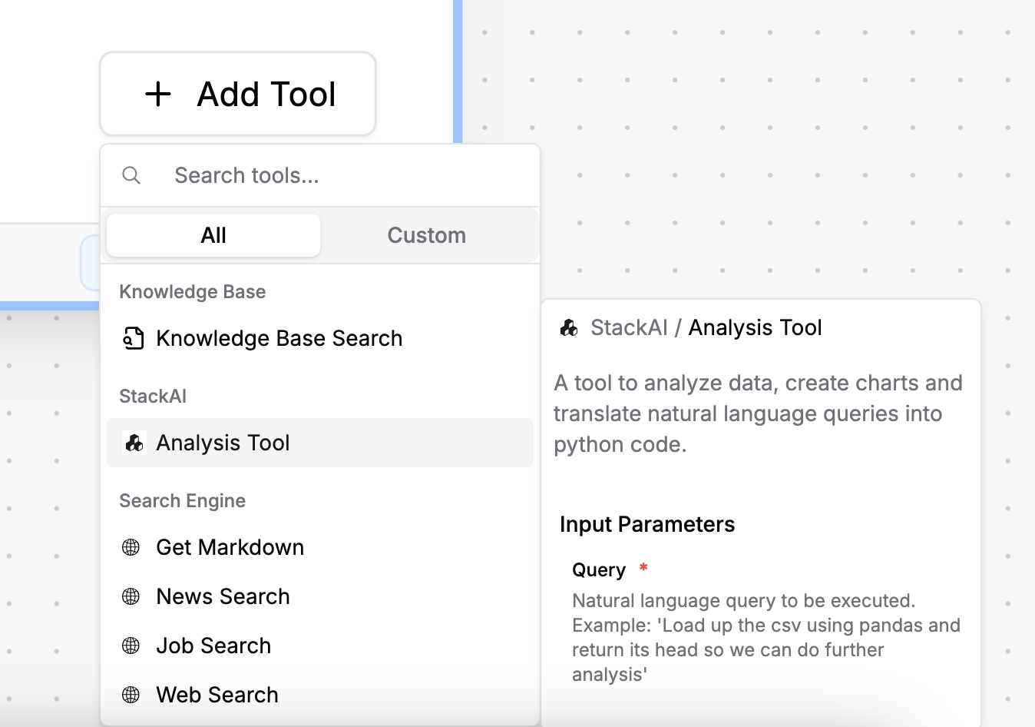Click the 'Natural language query to be executed' text
The image size is (1035, 727).
(766, 637)
